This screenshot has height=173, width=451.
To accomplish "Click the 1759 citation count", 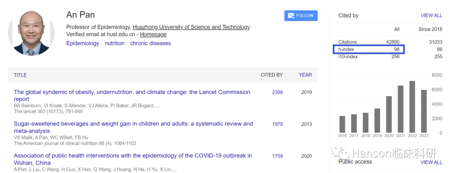I will click(x=277, y=156).
